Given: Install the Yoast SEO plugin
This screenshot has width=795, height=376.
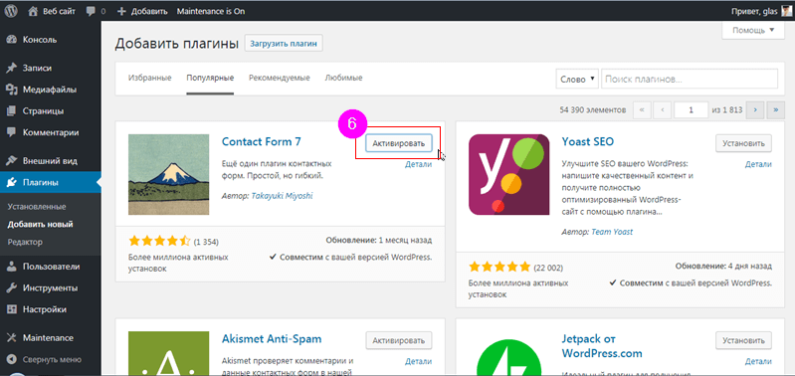Looking at the screenshot, I should pos(744,143).
